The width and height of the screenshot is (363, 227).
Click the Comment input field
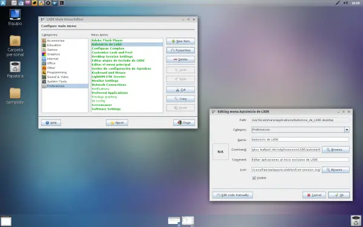300,160
